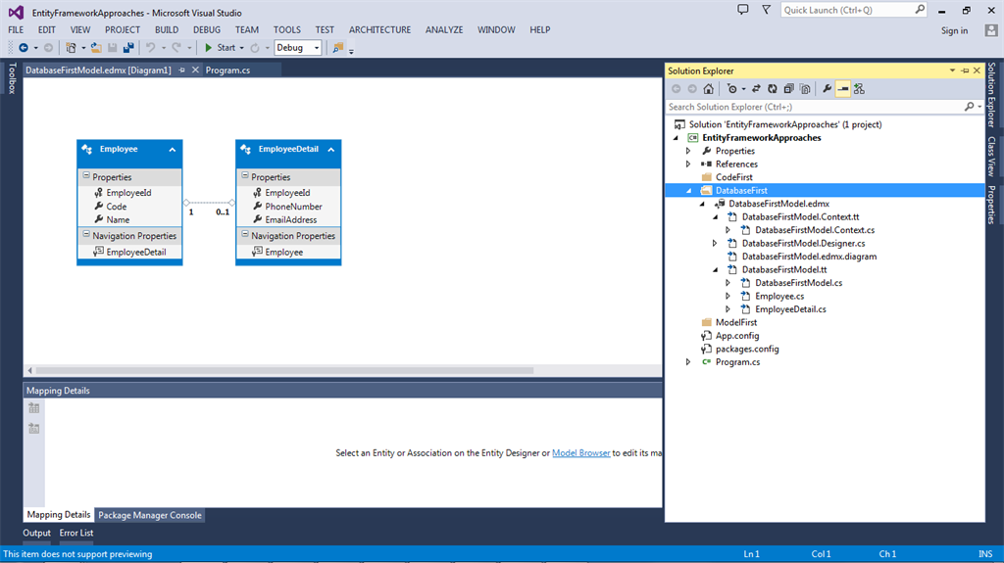Click the account avatar icon near Sign in

click(x=991, y=30)
